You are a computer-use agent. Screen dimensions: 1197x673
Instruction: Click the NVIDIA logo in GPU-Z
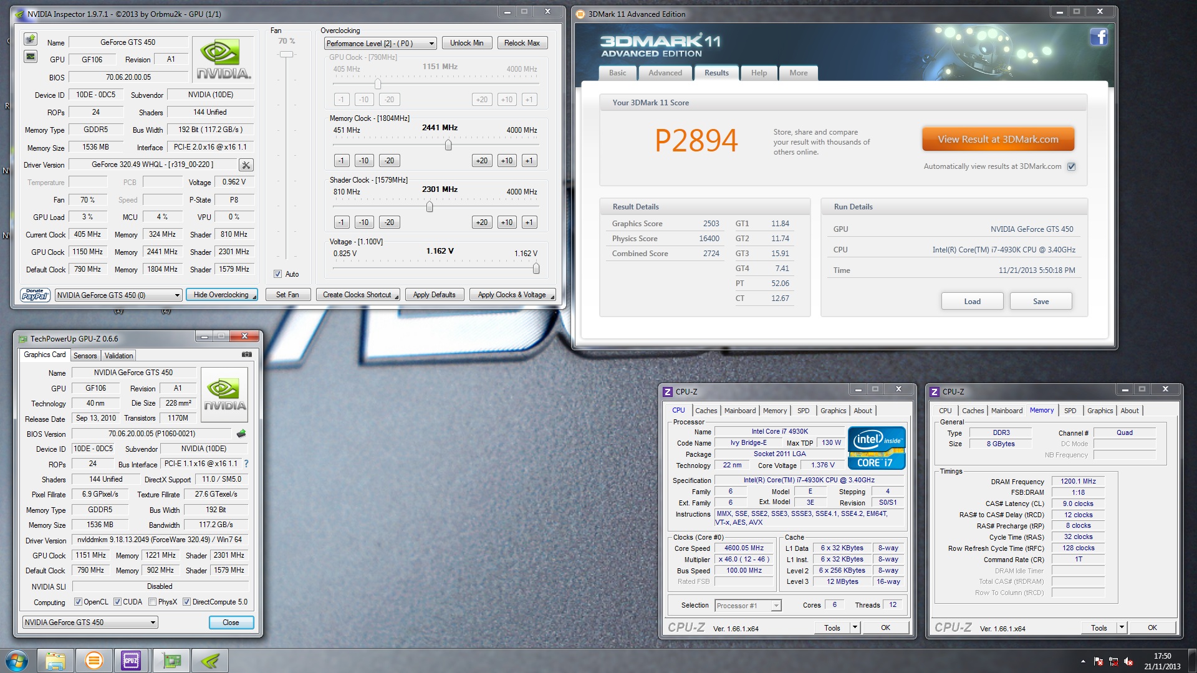224,395
